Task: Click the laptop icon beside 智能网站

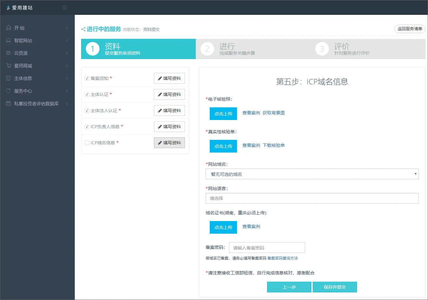Action: tap(9, 40)
